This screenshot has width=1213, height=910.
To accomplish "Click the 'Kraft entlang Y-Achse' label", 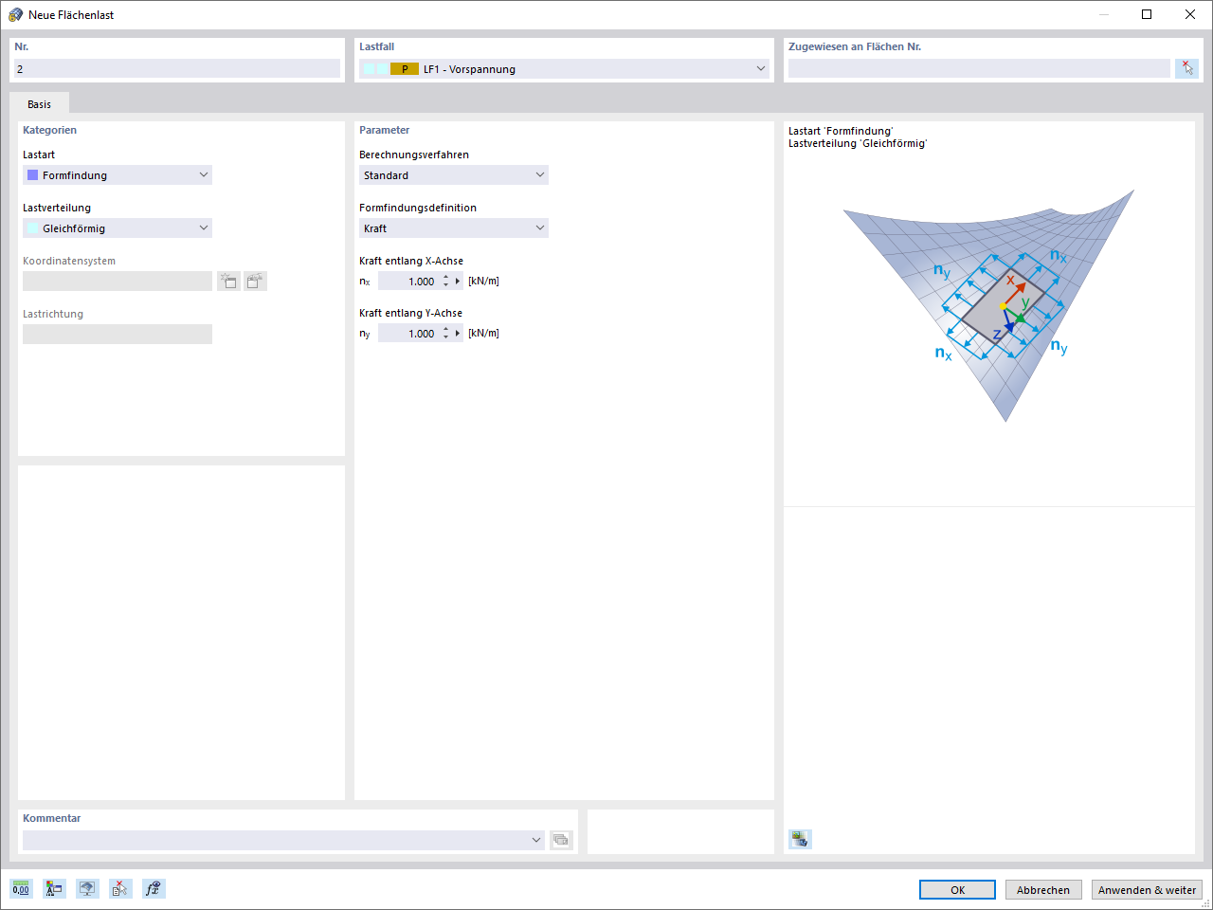I will coord(410,313).
